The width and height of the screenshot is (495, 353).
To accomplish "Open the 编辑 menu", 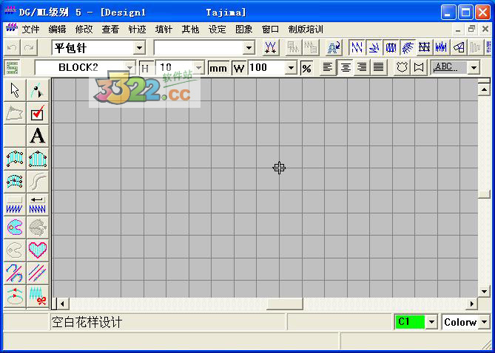I will [57, 30].
